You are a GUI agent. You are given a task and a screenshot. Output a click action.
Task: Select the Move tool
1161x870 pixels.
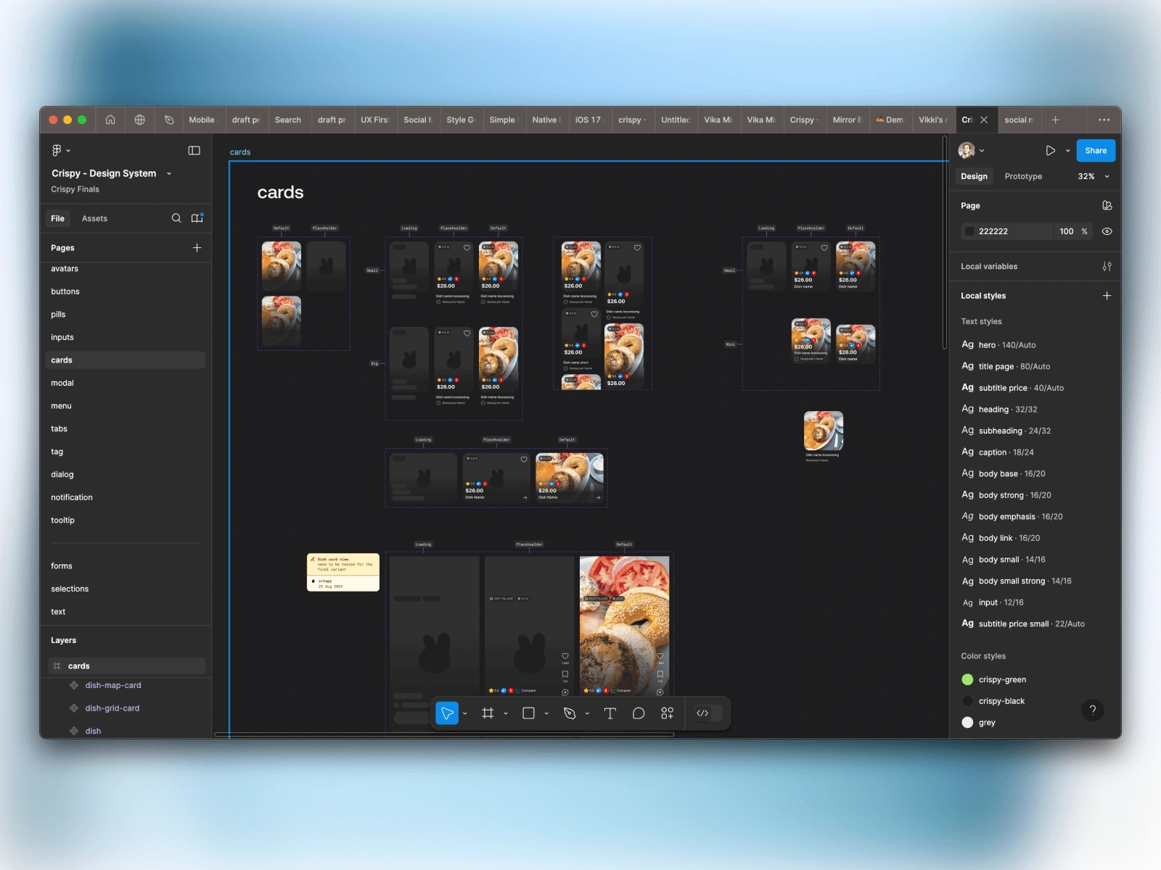point(447,713)
